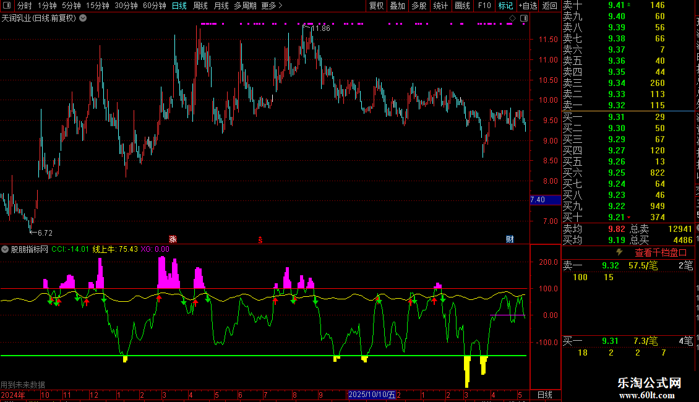
Task: Click the 2024年 label on time axis
Action: (13, 395)
